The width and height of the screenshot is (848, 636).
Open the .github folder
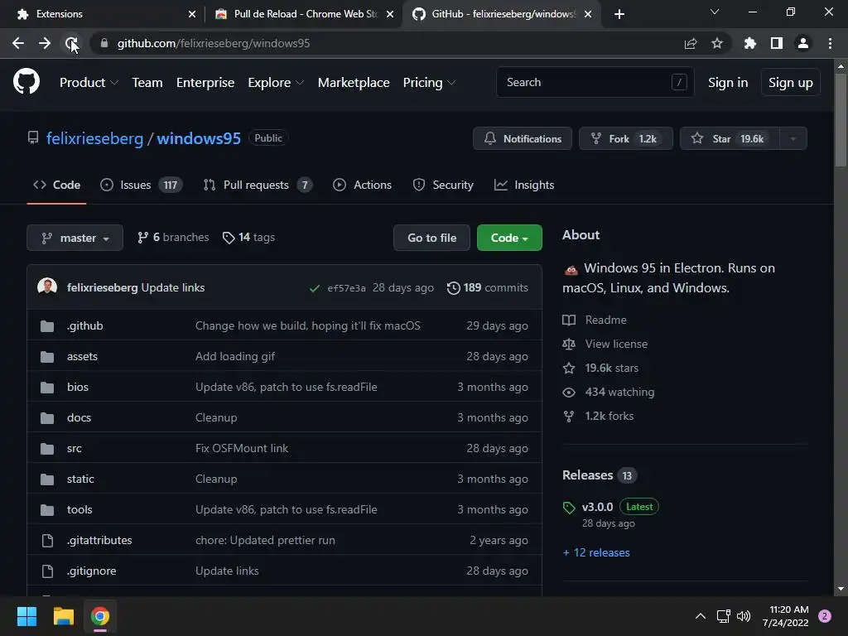[x=85, y=325]
